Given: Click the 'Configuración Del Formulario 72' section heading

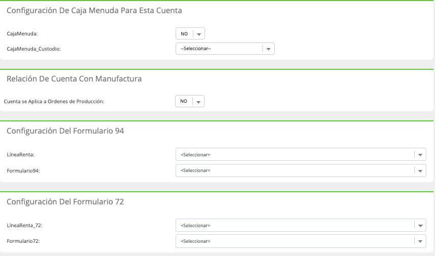Looking at the screenshot, I should (65, 202).
